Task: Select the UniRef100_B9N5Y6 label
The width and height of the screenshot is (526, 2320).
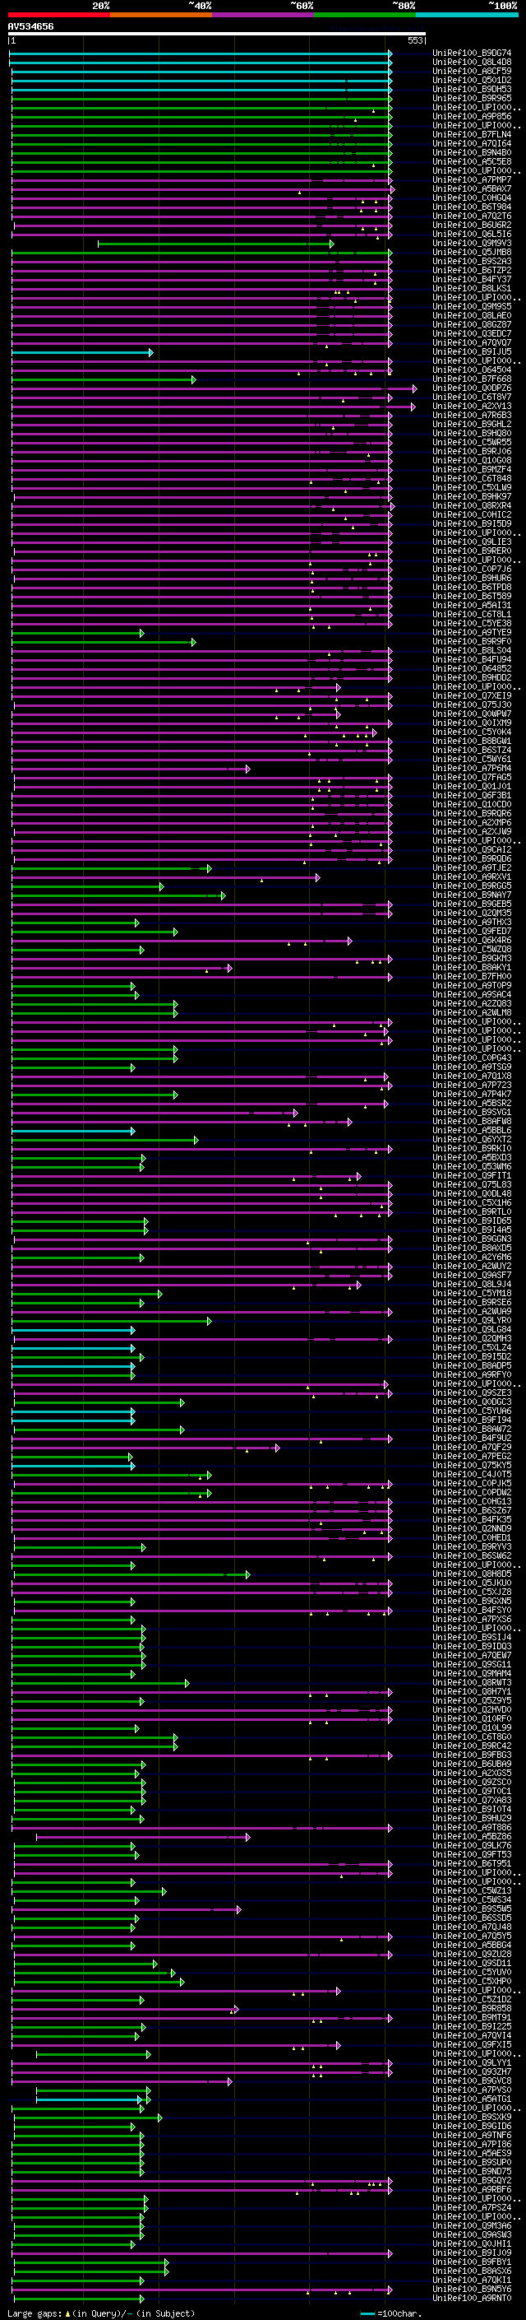Action: tap(472, 2290)
